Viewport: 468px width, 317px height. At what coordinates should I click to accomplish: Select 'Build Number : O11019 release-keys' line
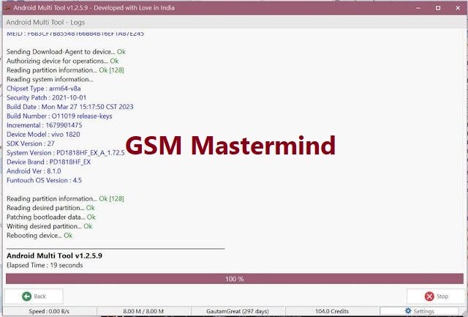[x=59, y=116]
